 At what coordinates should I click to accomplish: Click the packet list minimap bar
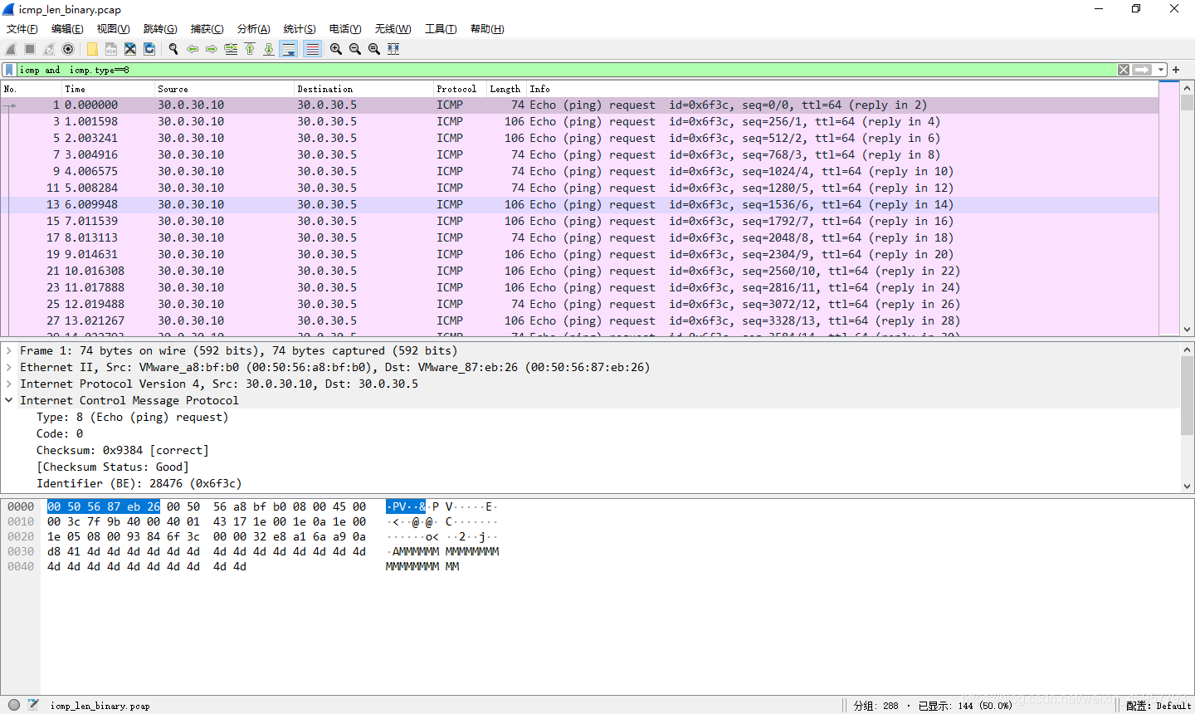click(x=1168, y=208)
